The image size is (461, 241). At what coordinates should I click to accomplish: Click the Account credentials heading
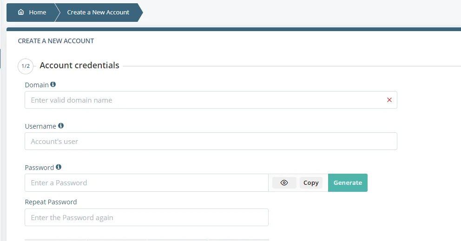coord(79,65)
